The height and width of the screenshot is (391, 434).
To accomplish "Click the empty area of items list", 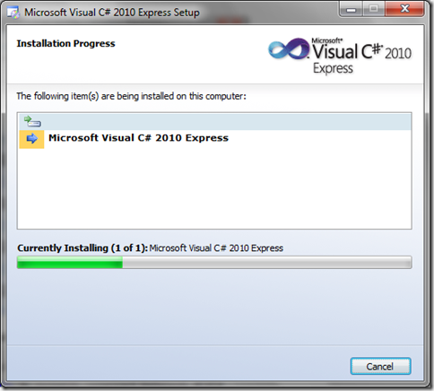I will click(214, 188).
